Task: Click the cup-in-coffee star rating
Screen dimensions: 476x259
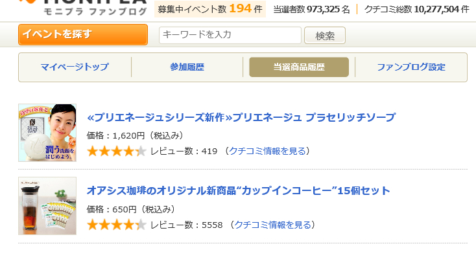Action: [116, 225]
